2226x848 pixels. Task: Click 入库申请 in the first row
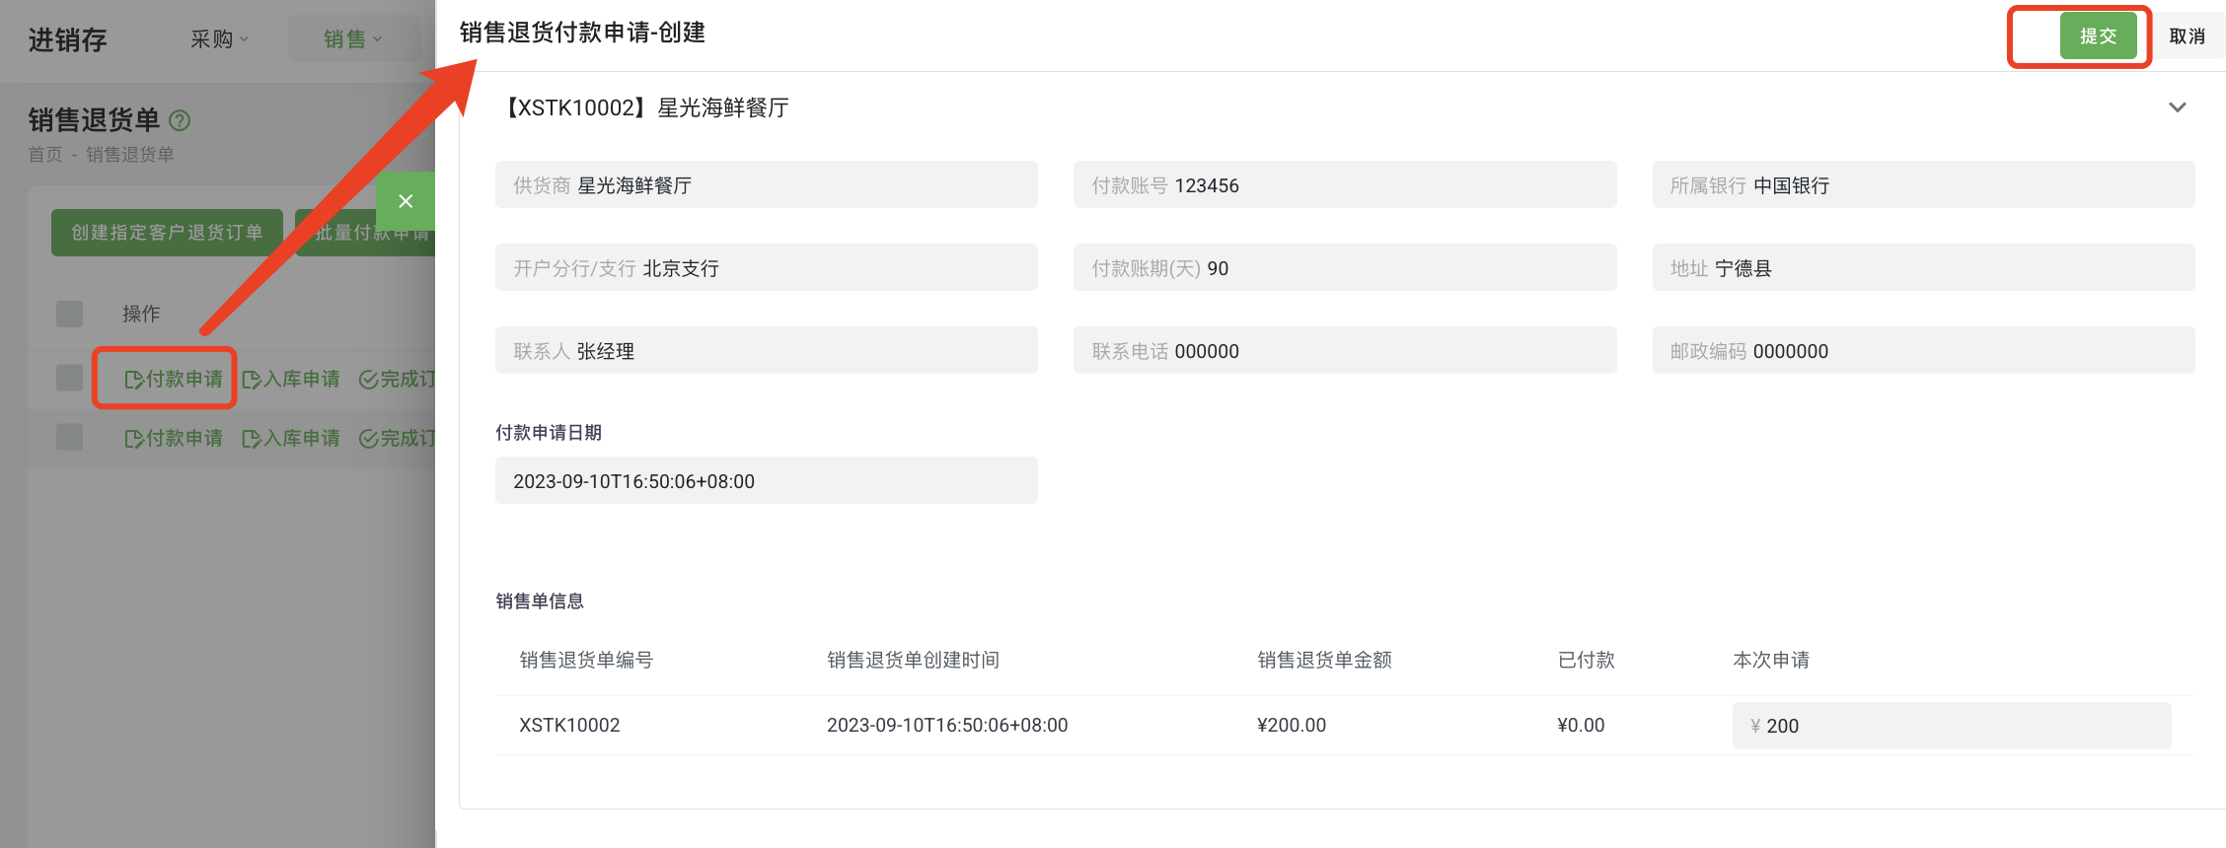(290, 380)
